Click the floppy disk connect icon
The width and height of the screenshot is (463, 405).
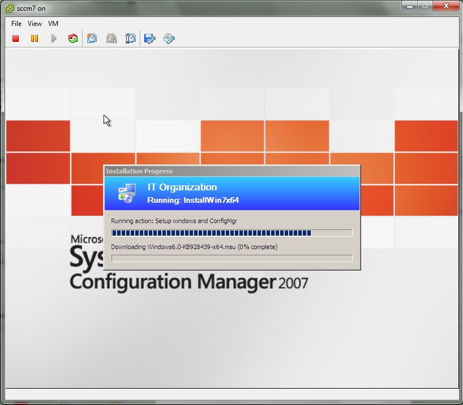[149, 38]
